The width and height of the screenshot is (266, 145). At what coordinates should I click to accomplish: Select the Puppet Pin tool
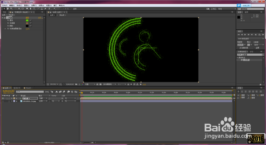pos(54,9)
